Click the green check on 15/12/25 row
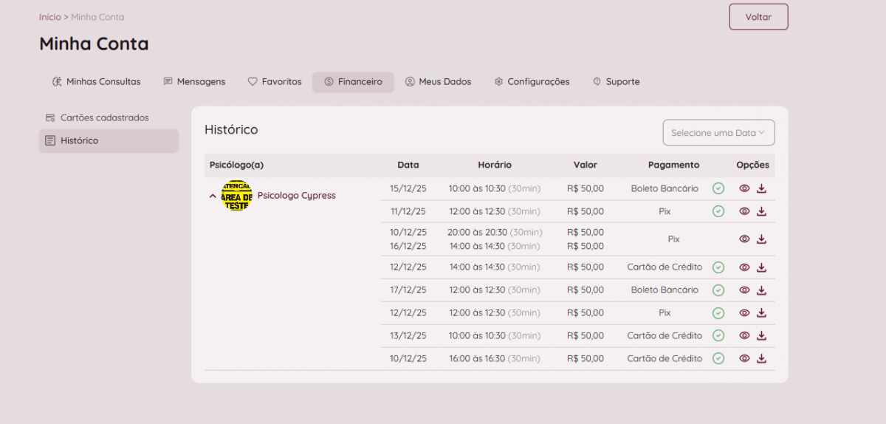Image resolution: width=886 pixels, height=424 pixels. (718, 188)
